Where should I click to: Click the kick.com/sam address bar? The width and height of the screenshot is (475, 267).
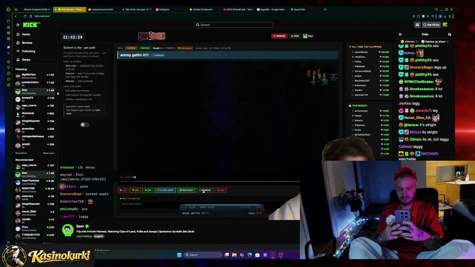pyautogui.click(x=42, y=16)
